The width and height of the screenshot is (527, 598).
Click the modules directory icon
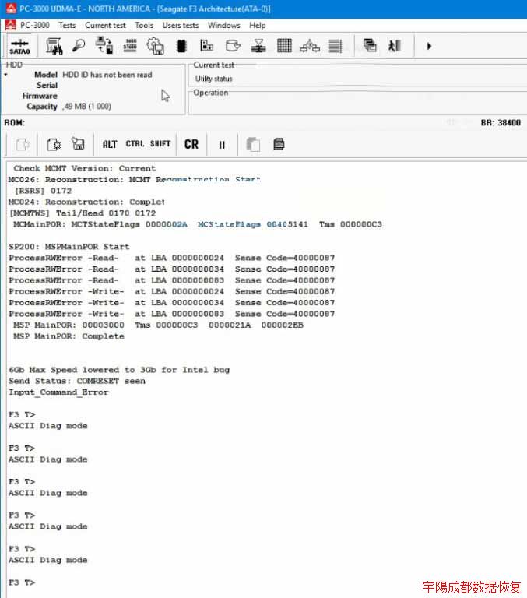207,46
